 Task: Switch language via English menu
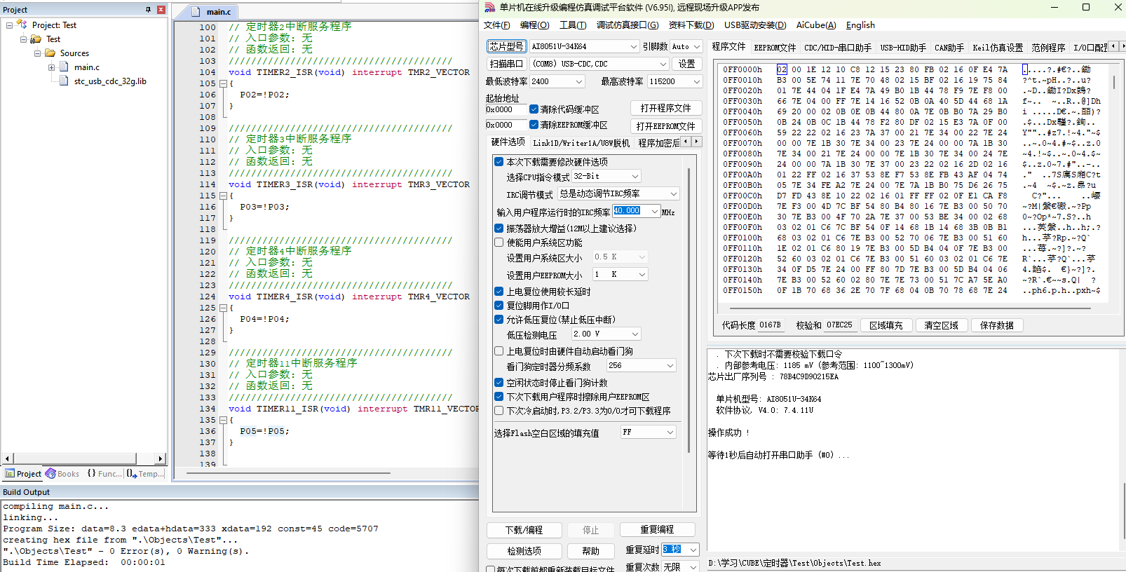click(860, 25)
